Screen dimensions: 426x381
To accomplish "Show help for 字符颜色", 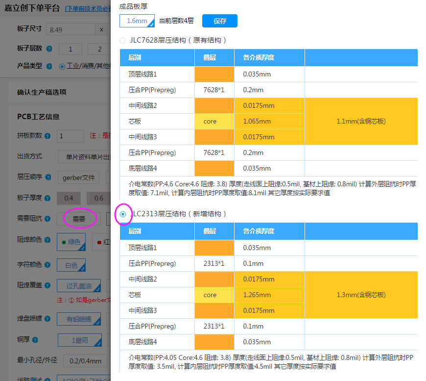I will point(49,265).
